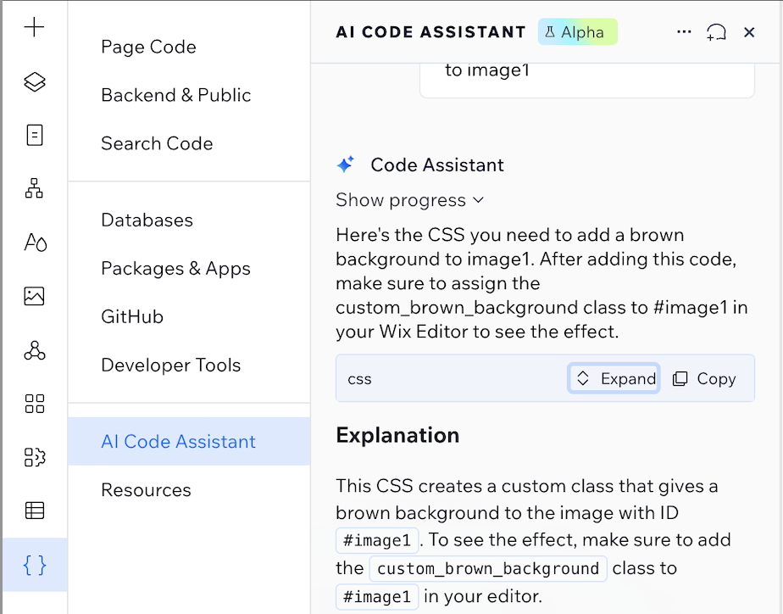Image resolution: width=783 pixels, height=614 pixels.
Task: Open Page Code menu item
Action: pos(148,47)
